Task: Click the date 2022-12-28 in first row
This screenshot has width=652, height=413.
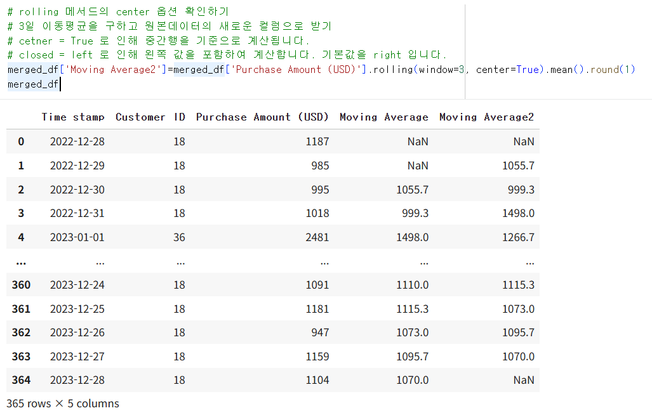Action: [x=77, y=141]
